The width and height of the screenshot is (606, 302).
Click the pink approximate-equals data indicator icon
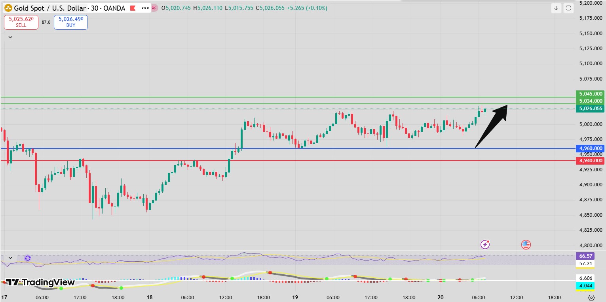point(154,8)
